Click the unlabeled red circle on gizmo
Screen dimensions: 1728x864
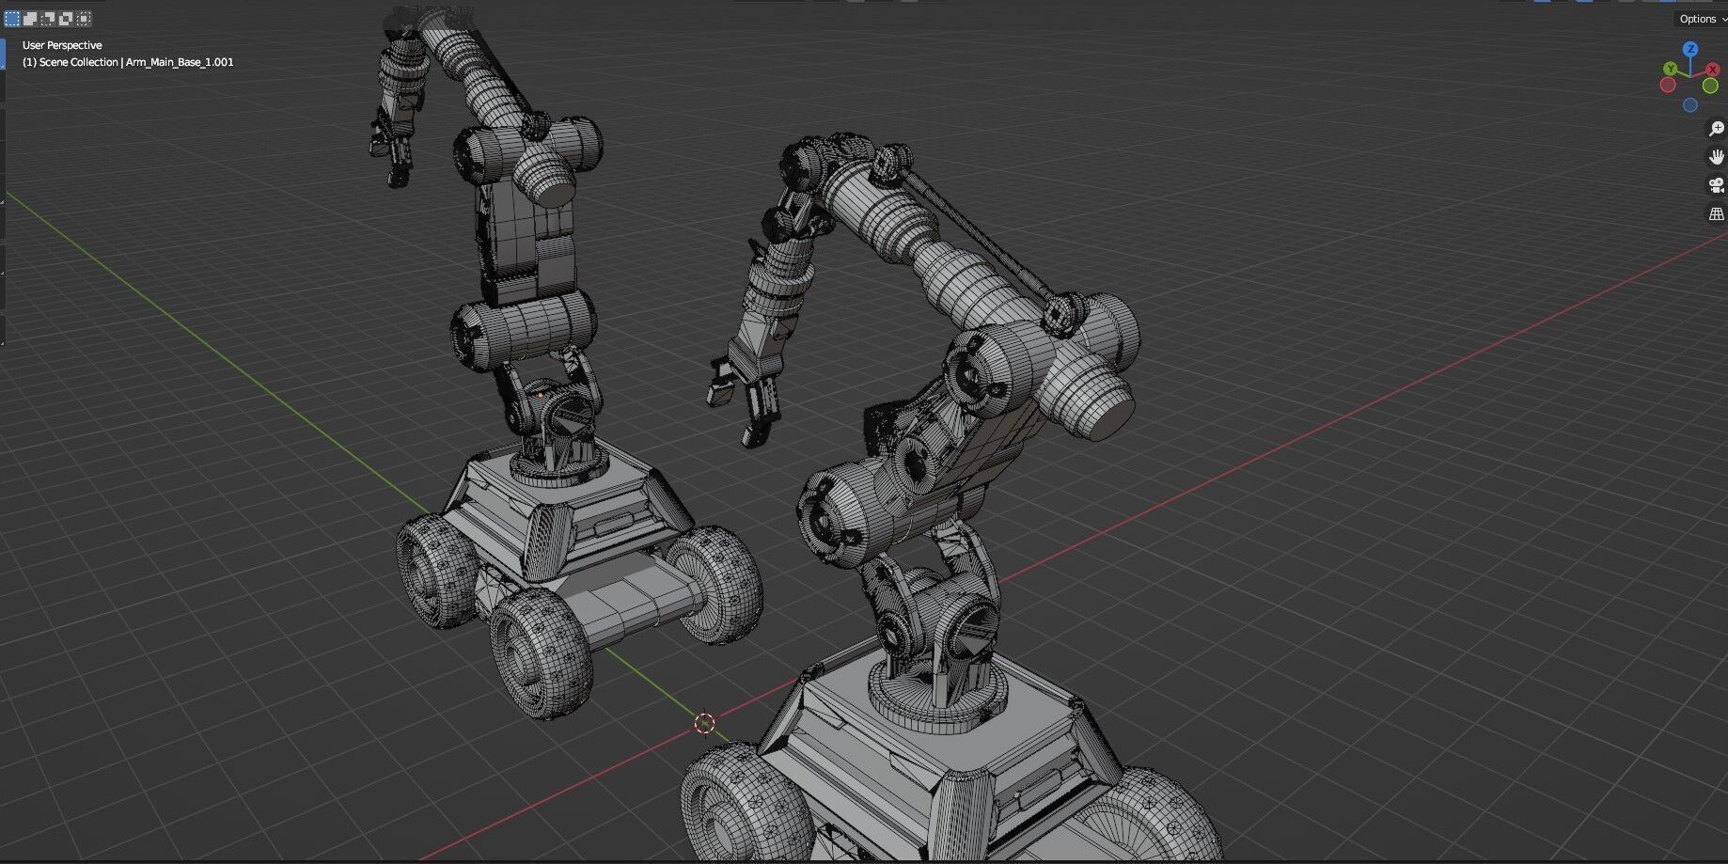(x=1668, y=85)
